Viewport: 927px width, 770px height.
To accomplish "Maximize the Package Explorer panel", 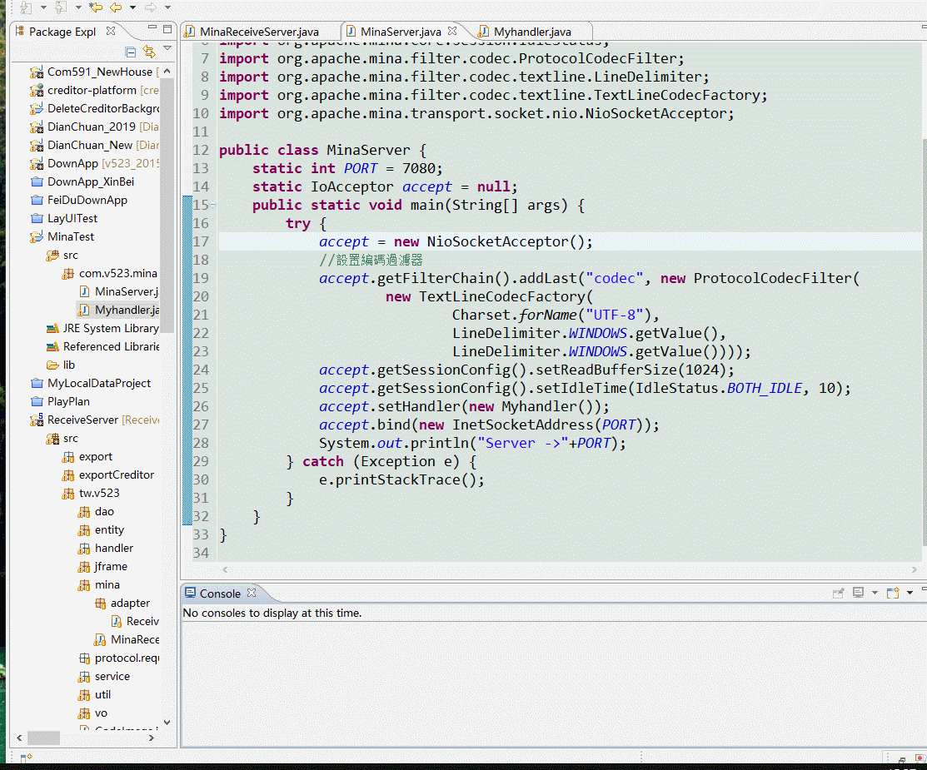I will coord(167,29).
